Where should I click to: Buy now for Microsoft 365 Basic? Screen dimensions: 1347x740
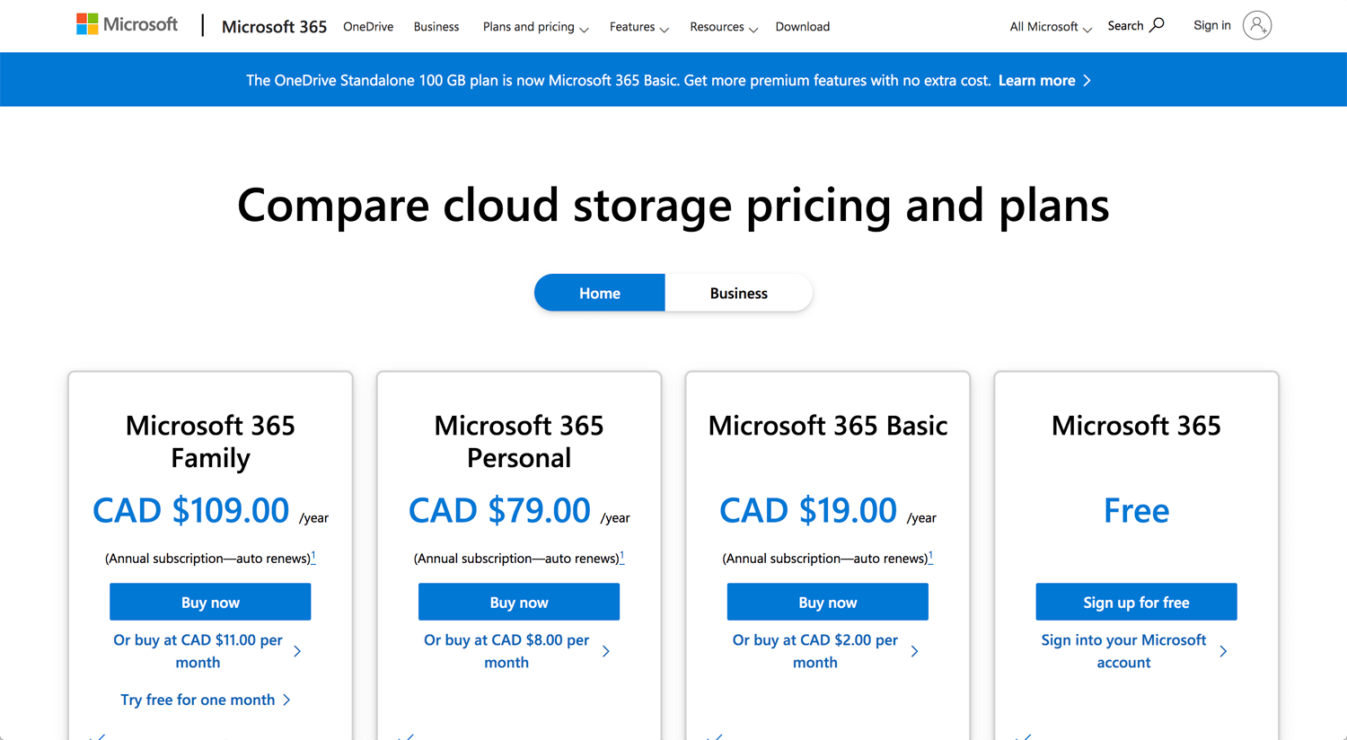click(x=828, y=602)
